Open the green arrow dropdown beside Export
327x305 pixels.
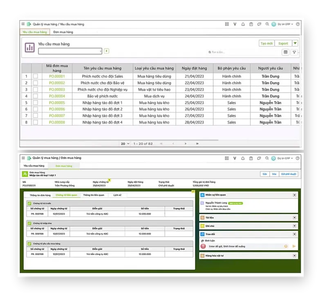click(295, 43)
